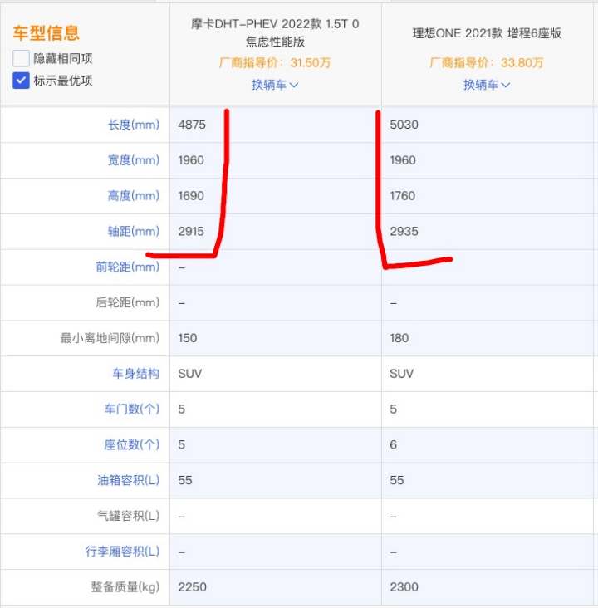The height and width of the screenshot is (608, 598).
Task: Click the 车身结构 parameter link
Action: tap(135, 374)
